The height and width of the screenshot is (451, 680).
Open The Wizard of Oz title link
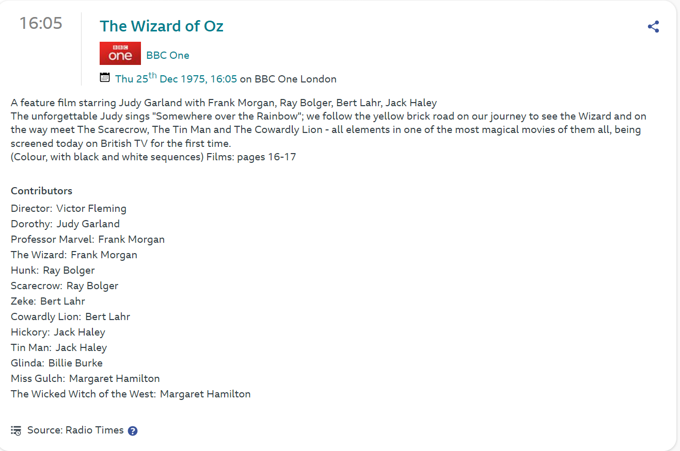(161, 26)
